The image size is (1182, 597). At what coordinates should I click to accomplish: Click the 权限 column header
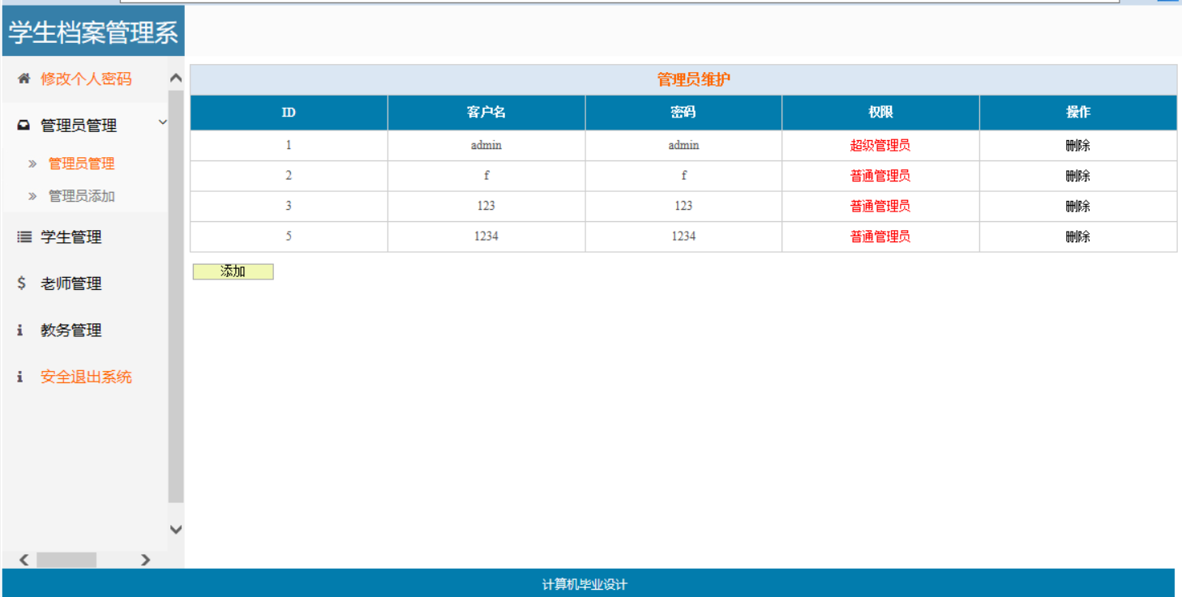(880, 113)
